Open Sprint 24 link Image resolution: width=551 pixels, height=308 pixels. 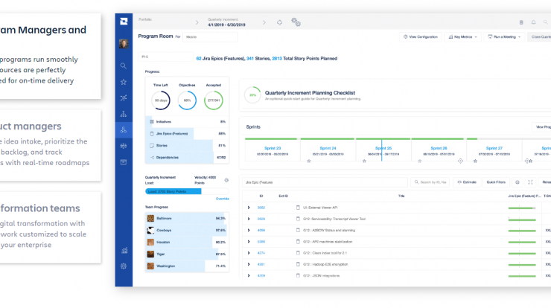[x=328, y=148]
